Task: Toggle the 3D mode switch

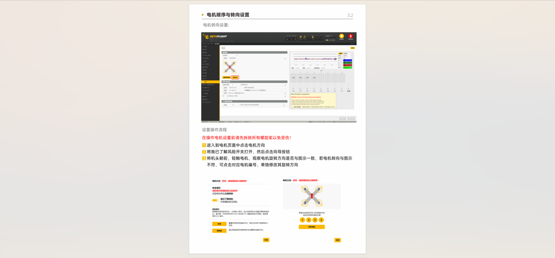Action: (225, 105)
